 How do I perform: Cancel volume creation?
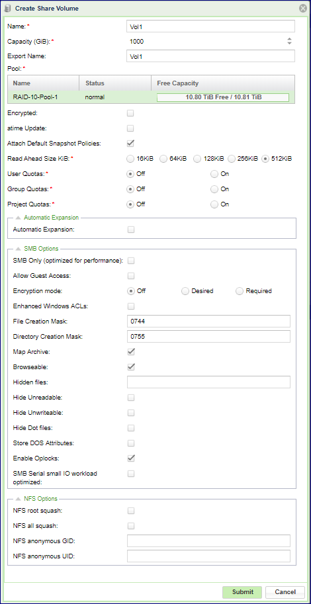point(285,592)
